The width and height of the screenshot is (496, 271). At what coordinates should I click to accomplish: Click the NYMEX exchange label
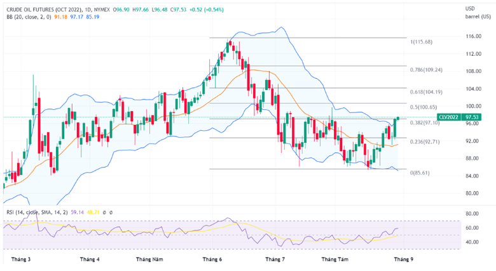102,10
